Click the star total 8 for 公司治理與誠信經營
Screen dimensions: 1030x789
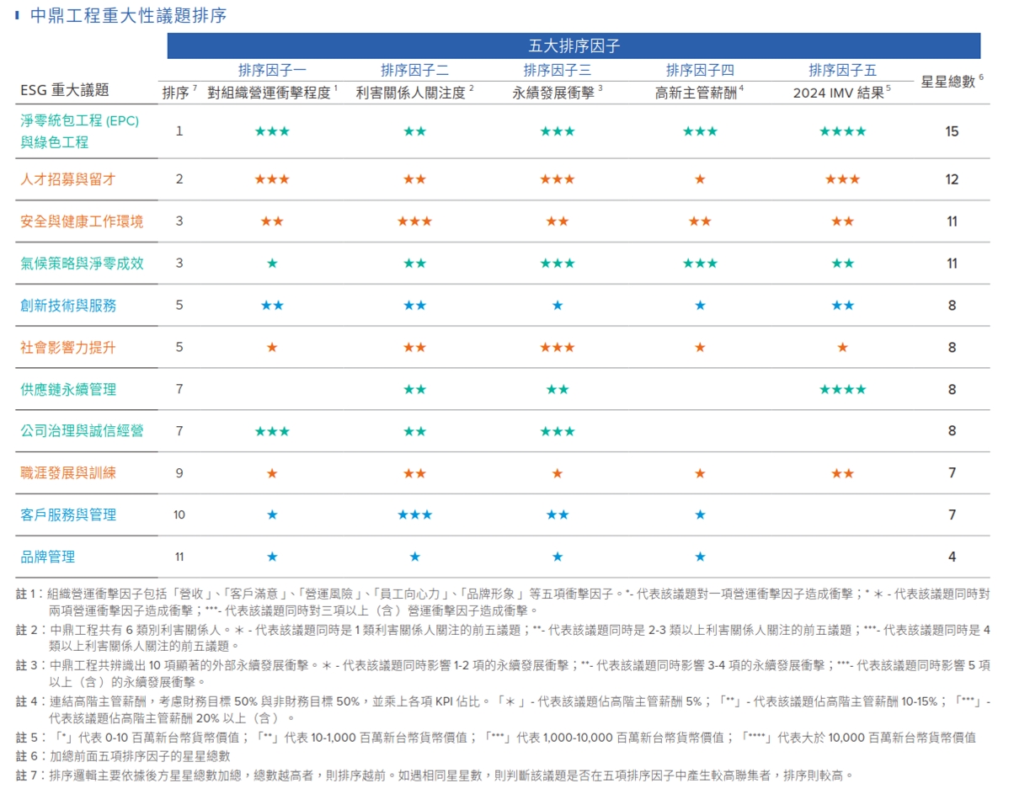pos(952,431)
